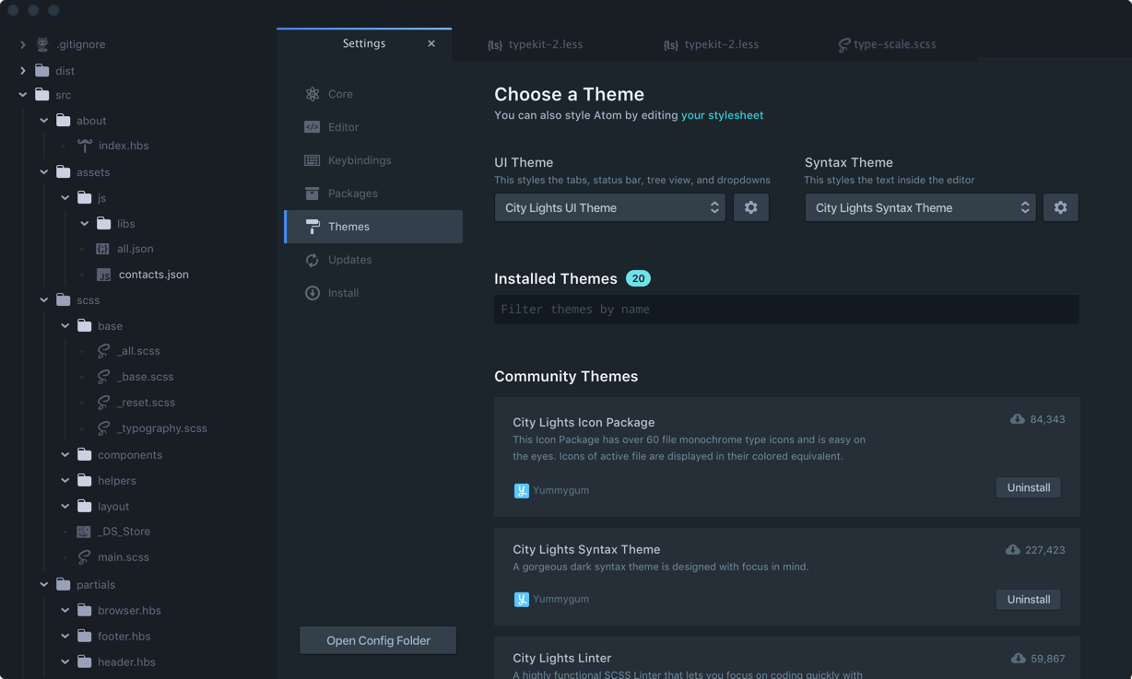1132x679 pixels.
Task: Click the Packages box icon
Action: (x=312, y=193)
